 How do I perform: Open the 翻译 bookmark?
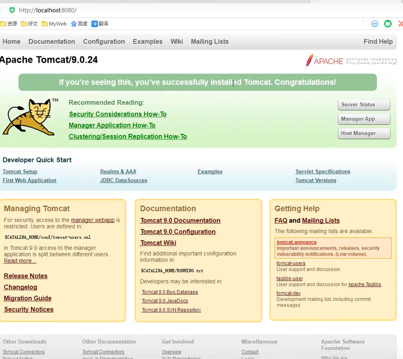[x=100, y=24]
